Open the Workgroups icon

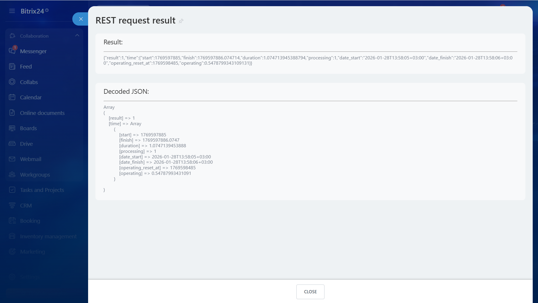[x=12, y=174]
